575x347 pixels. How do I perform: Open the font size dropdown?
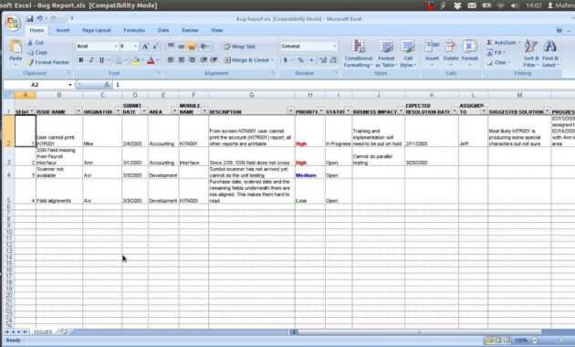(136, 47)
